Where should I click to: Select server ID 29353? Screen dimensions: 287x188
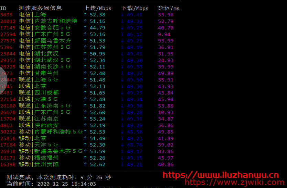pos(8,60)
